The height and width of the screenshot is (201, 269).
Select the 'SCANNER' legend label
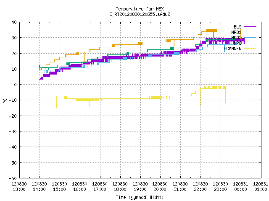click(x=232, y=49)
